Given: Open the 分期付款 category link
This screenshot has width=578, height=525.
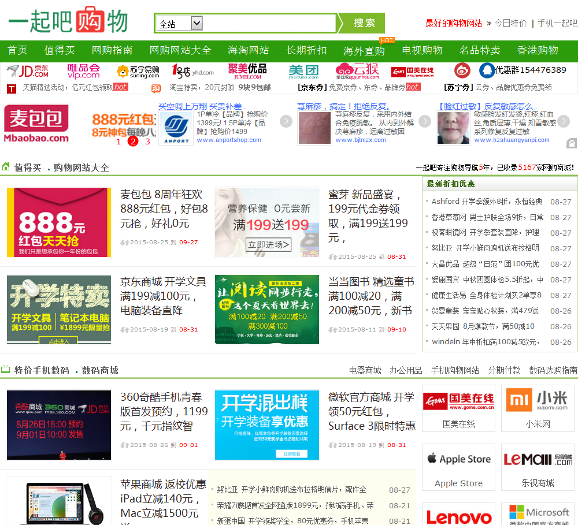Looking at the screenshot, I should 504,370.
